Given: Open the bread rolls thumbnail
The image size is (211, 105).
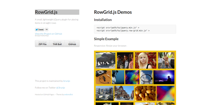Looking at the screenshot, I should point(145,93).
